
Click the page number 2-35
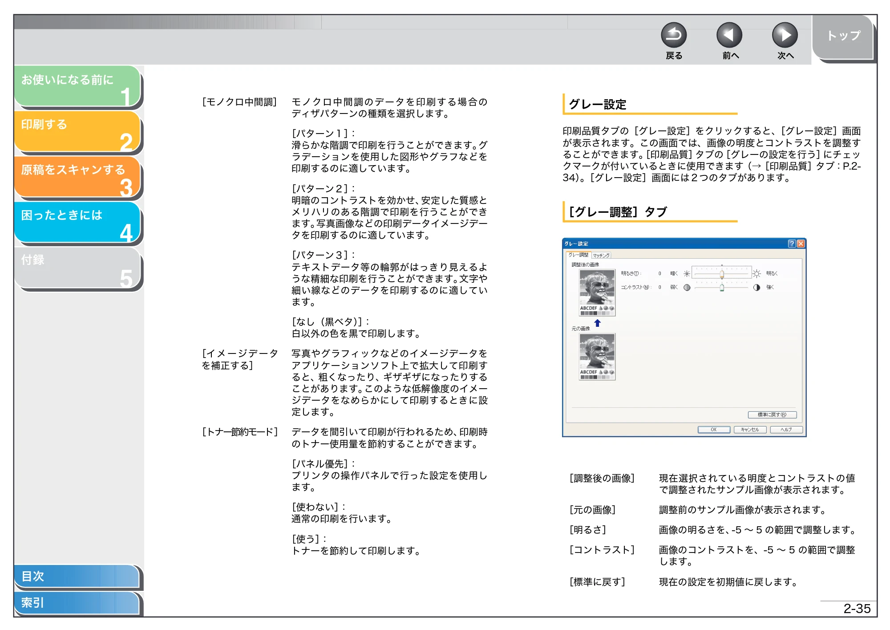tap(857, 609)
